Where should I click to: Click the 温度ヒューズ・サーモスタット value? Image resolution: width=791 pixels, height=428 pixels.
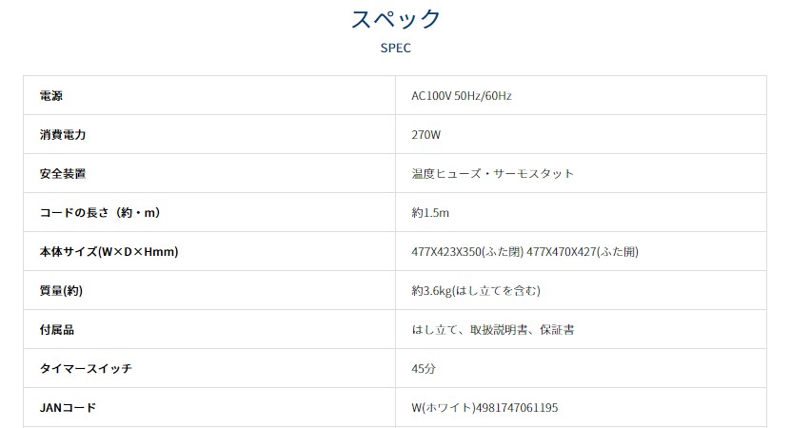coord(492,174)
